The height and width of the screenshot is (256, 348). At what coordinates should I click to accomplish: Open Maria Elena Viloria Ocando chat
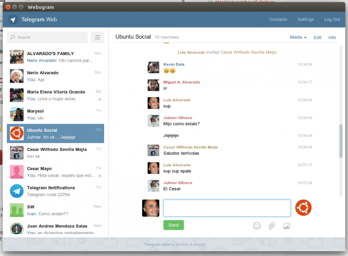[55, 95]
